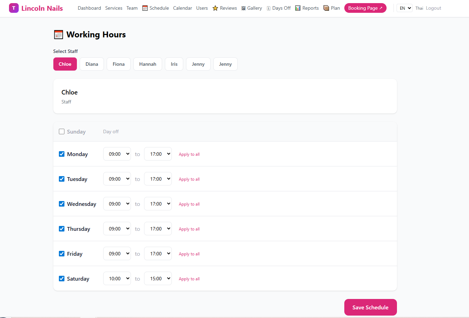
Task: Open Tuesday start time dropdown
Action: [x=117, y=179]
